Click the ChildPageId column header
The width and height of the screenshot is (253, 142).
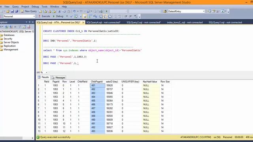97,82
